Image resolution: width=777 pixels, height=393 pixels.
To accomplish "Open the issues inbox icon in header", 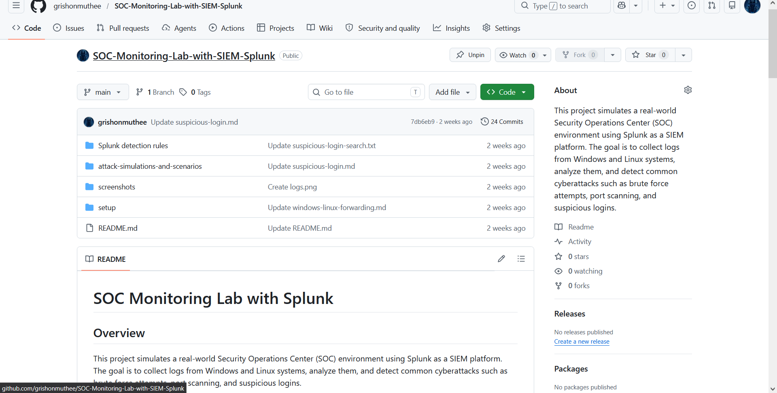I will [x=692, y=6].
